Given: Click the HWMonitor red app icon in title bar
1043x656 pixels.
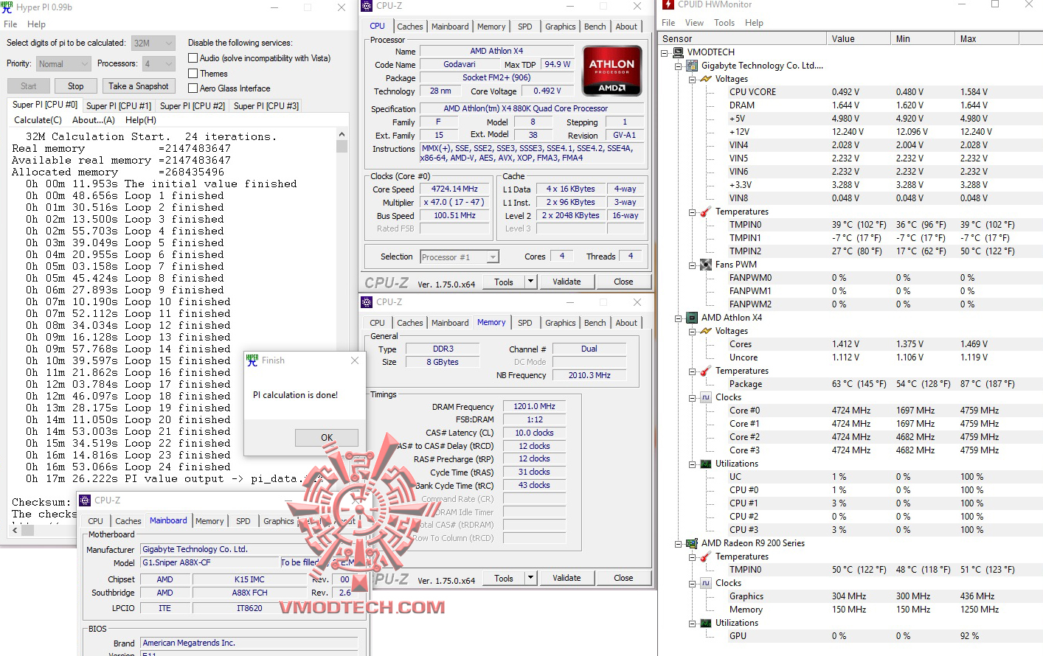Looking at the screenshot, I should (668, 4).
